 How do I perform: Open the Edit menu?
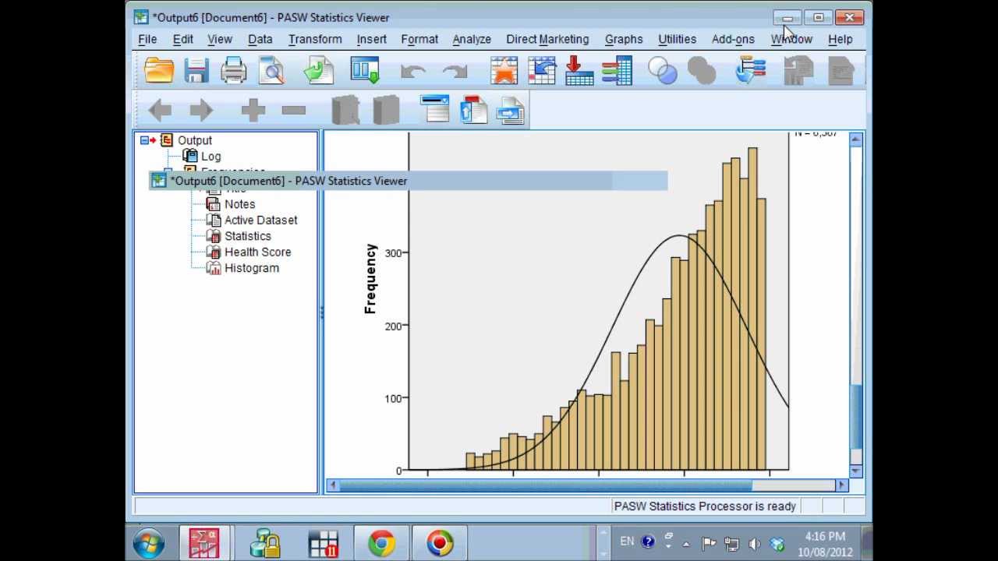click(x=183, y=39)
